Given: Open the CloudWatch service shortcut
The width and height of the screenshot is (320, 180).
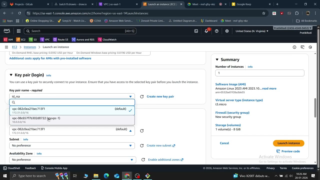Looking at the screenshot, I should (x=107, y=39).
